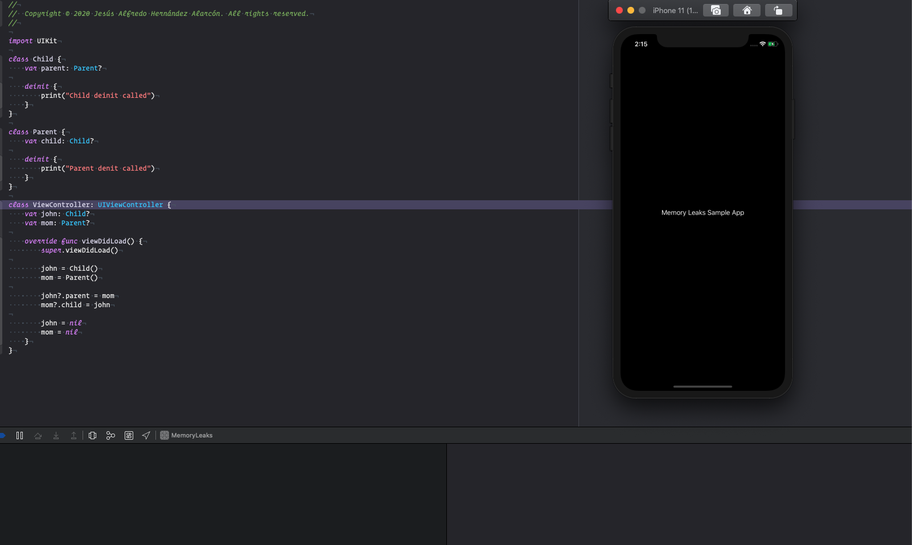Click the Home button in Simulator toolbar
This screenshot has width=912, height=545.
(747, 10)
